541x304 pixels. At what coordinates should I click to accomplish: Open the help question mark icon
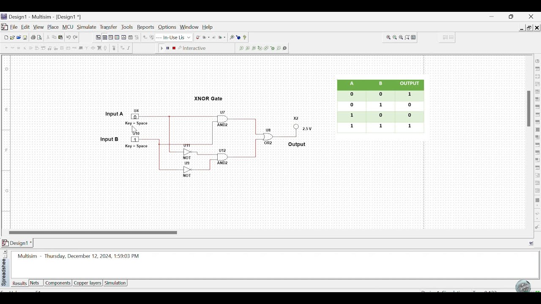tap(245, 38)
